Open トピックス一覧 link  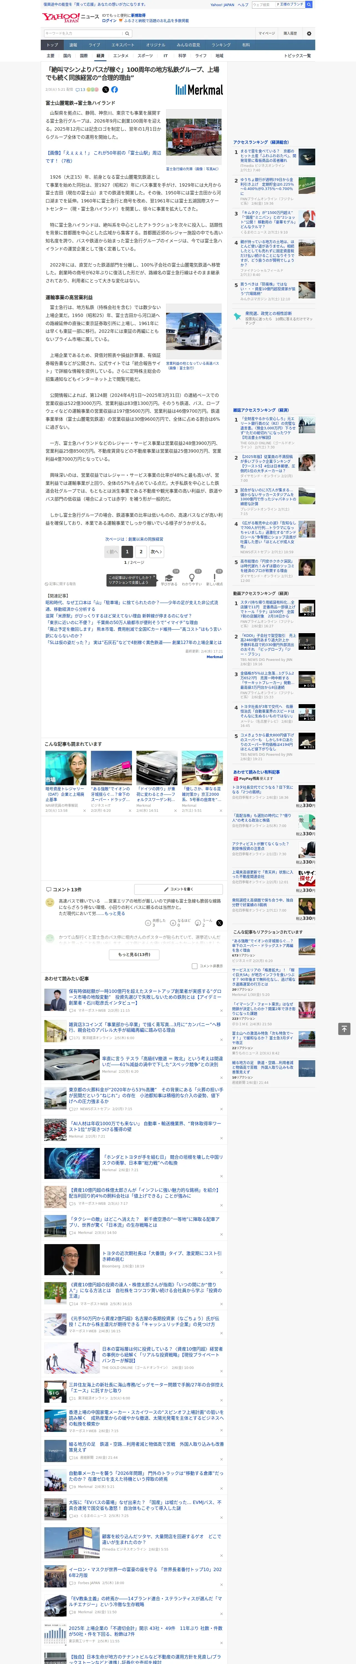297,55
